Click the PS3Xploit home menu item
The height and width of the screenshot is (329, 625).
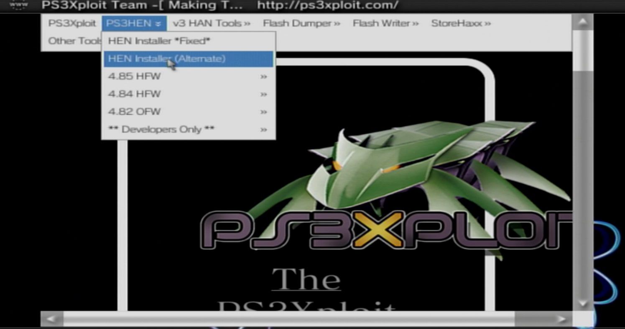pos(72,23)
